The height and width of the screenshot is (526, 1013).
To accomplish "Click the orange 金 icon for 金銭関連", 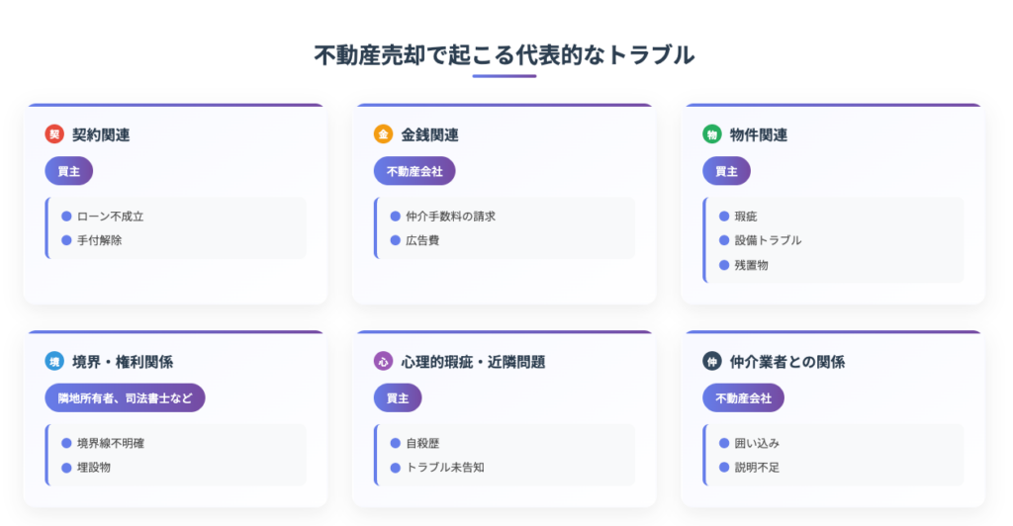I will pyautogui.click(x=383, y=134).
